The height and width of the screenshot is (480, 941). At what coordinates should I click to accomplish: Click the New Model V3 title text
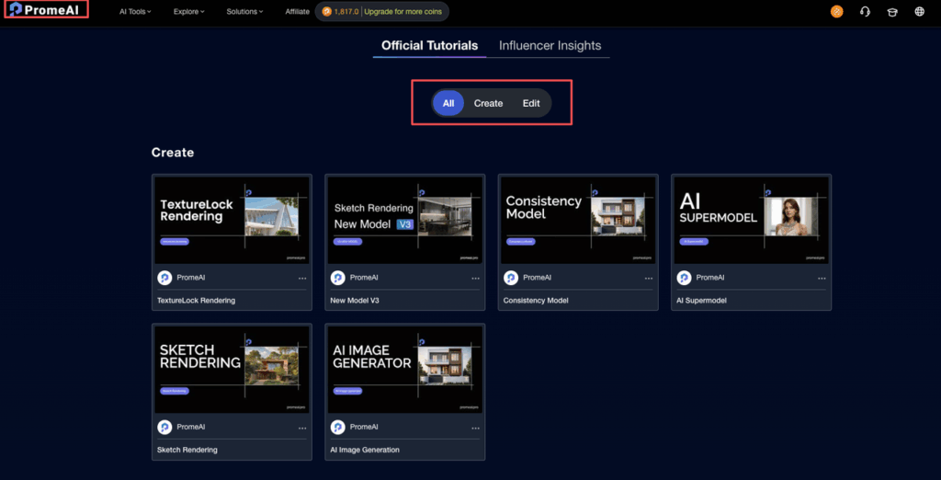[x=355, y=300]
